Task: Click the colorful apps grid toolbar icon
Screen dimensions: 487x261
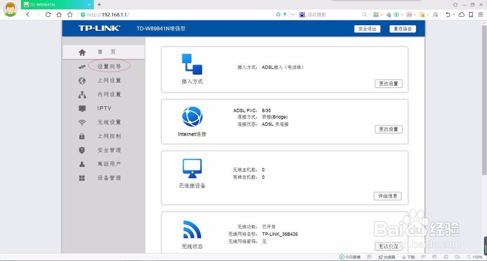Action: 376,15
